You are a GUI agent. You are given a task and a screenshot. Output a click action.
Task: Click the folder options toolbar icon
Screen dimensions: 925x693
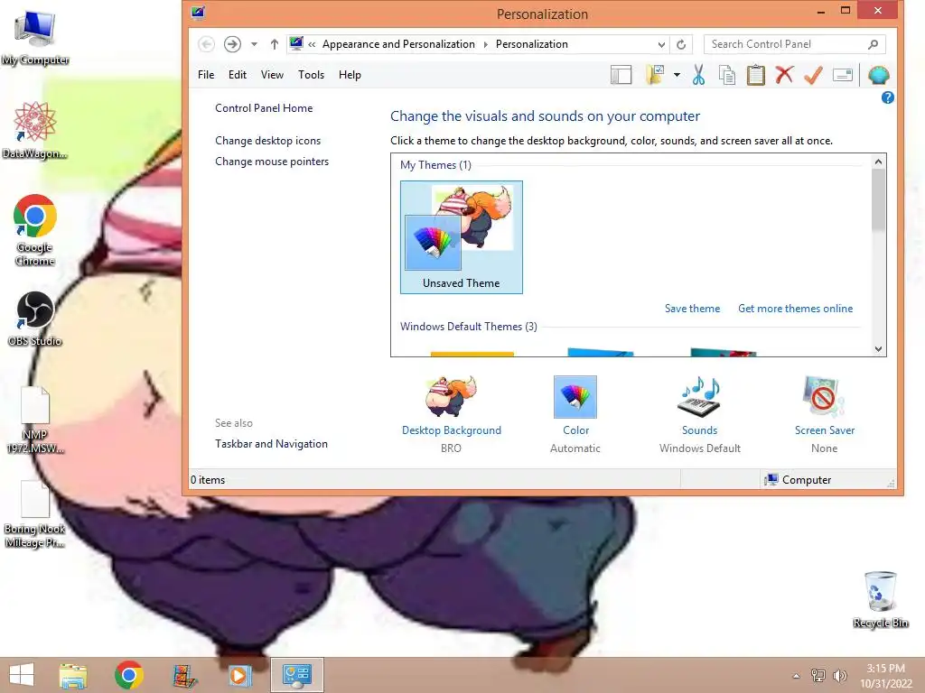[x=656, y=75]
